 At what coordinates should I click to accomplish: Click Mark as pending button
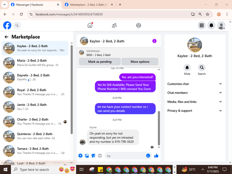(x=100, y=62)
